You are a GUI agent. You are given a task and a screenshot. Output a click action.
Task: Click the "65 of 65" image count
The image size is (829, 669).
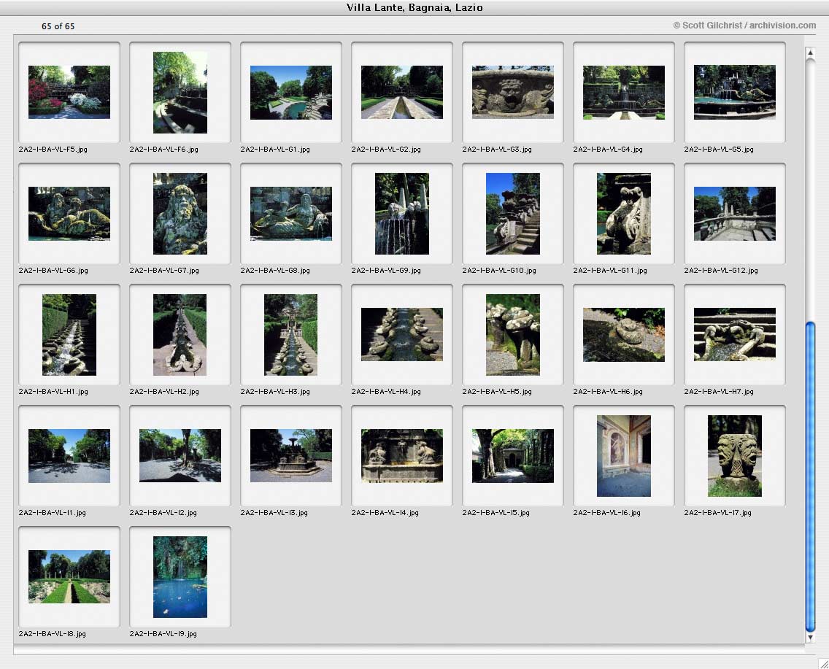coord(58,26)
